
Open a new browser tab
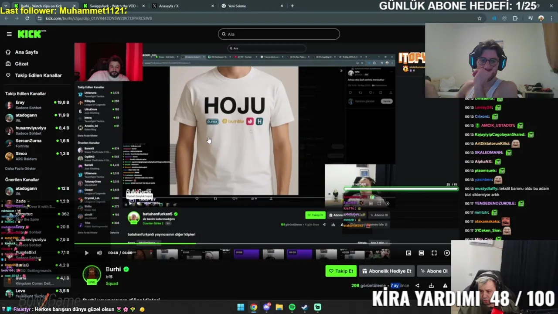point(292,6)
